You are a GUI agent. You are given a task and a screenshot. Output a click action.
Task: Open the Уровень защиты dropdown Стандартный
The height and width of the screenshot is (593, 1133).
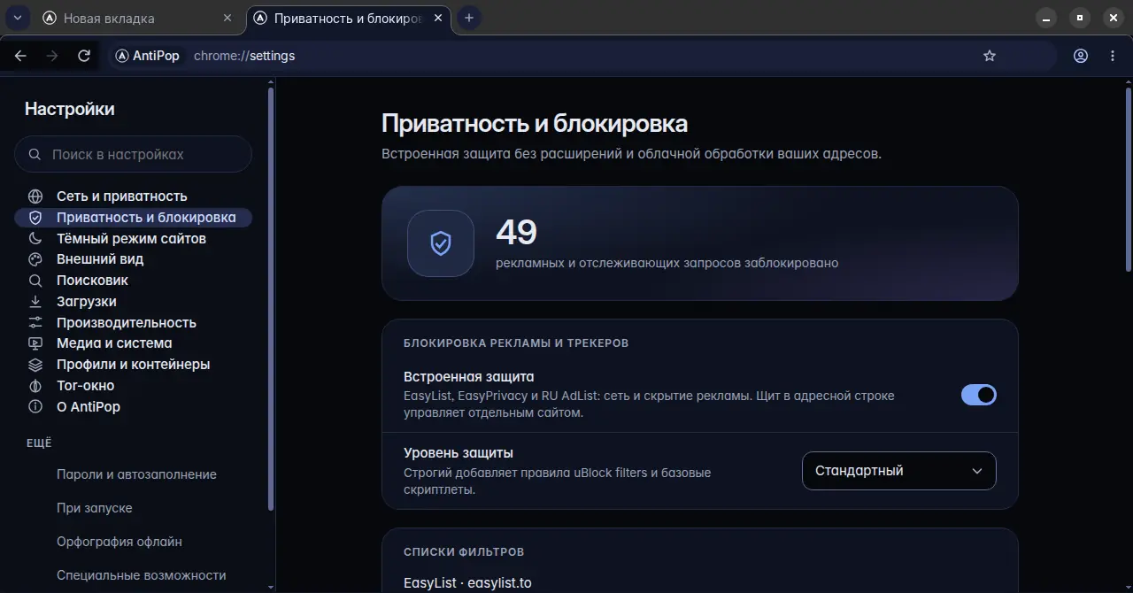point(899,471)
